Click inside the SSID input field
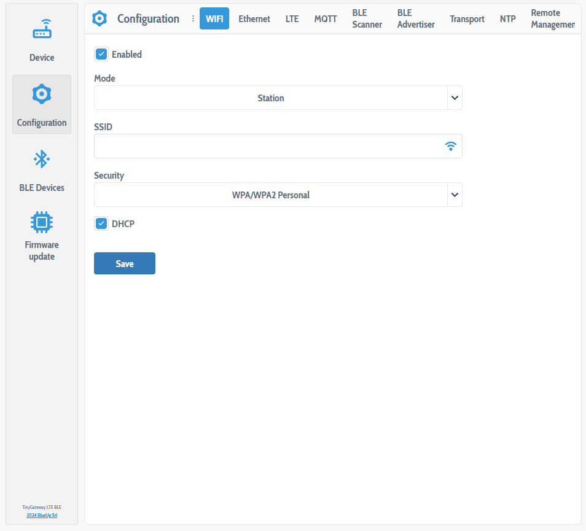This screenshot has height=531, width=586. pyautogui.click(x=264, y=146)
